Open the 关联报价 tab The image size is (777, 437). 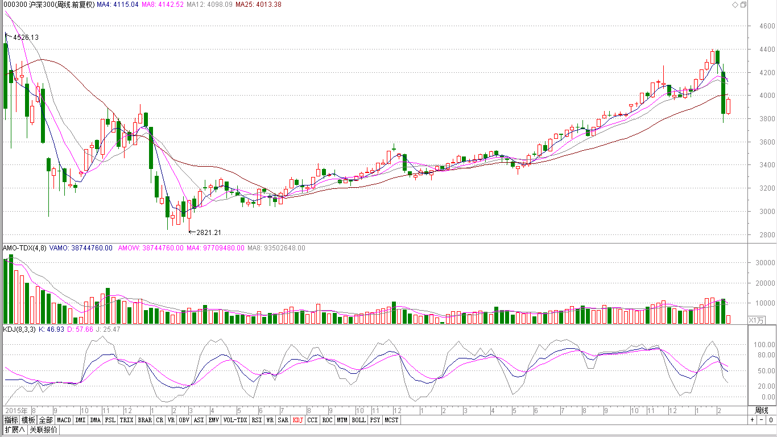pos(43,430)
